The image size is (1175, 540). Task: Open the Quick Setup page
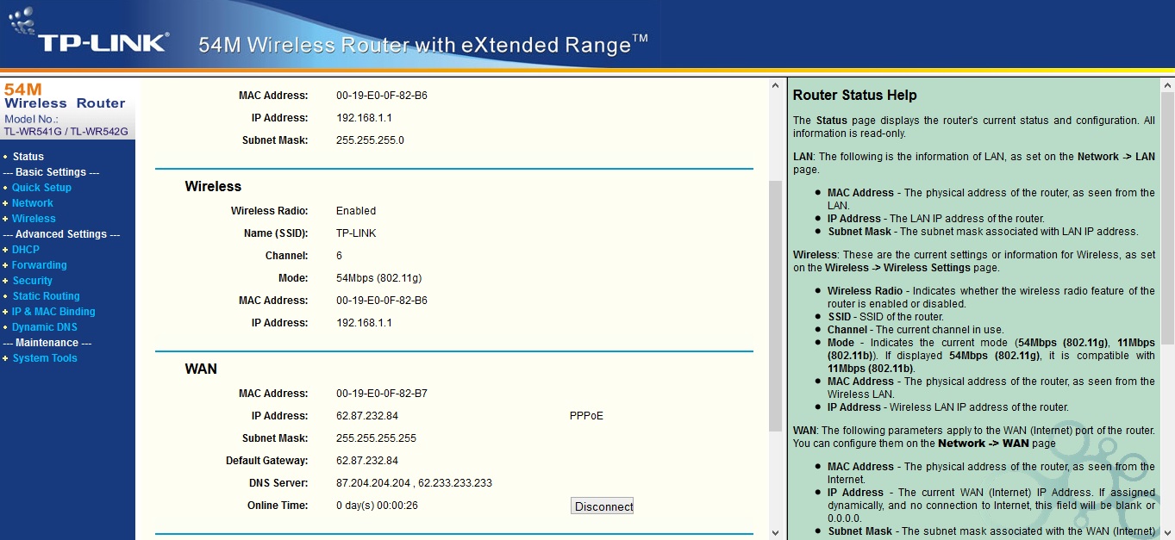tap(41, 188)
